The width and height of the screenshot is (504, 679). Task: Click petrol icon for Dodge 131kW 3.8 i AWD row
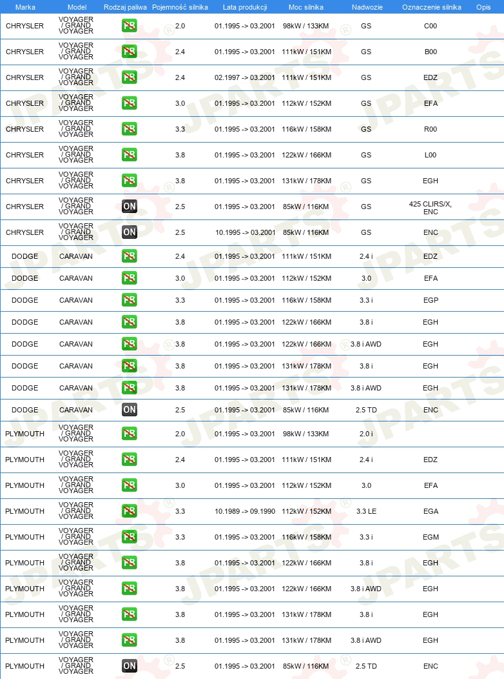pos(130,387)
